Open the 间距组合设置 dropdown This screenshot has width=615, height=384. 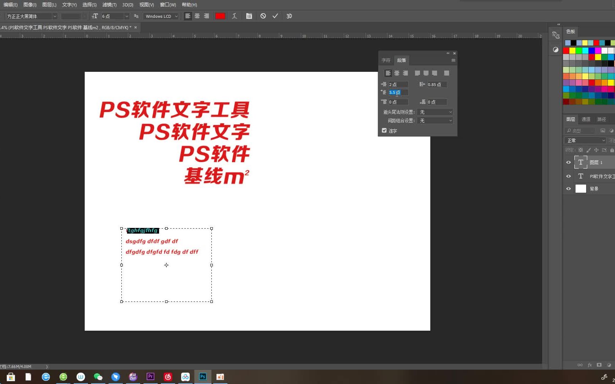point(435,120)
